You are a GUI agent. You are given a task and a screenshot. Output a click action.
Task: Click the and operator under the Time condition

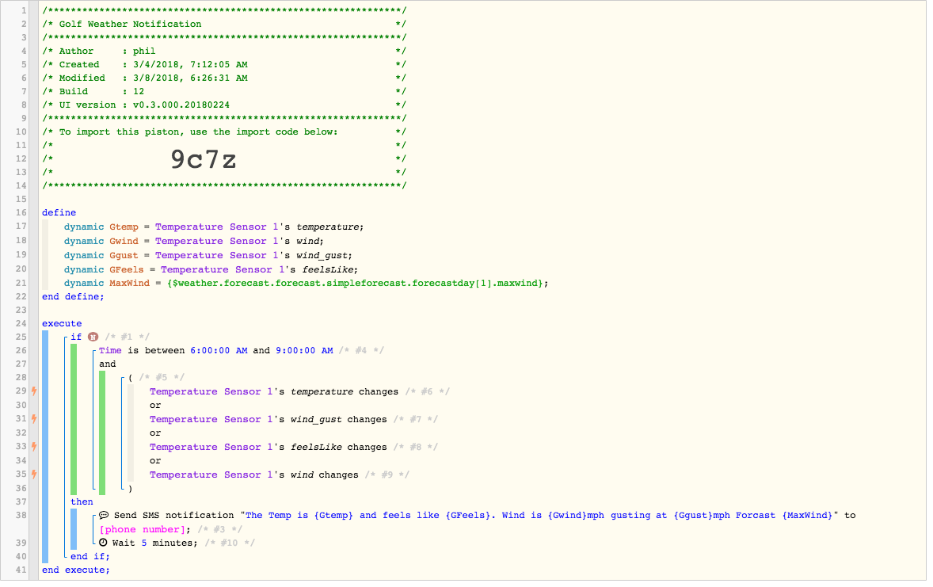(x=108, y=364)
